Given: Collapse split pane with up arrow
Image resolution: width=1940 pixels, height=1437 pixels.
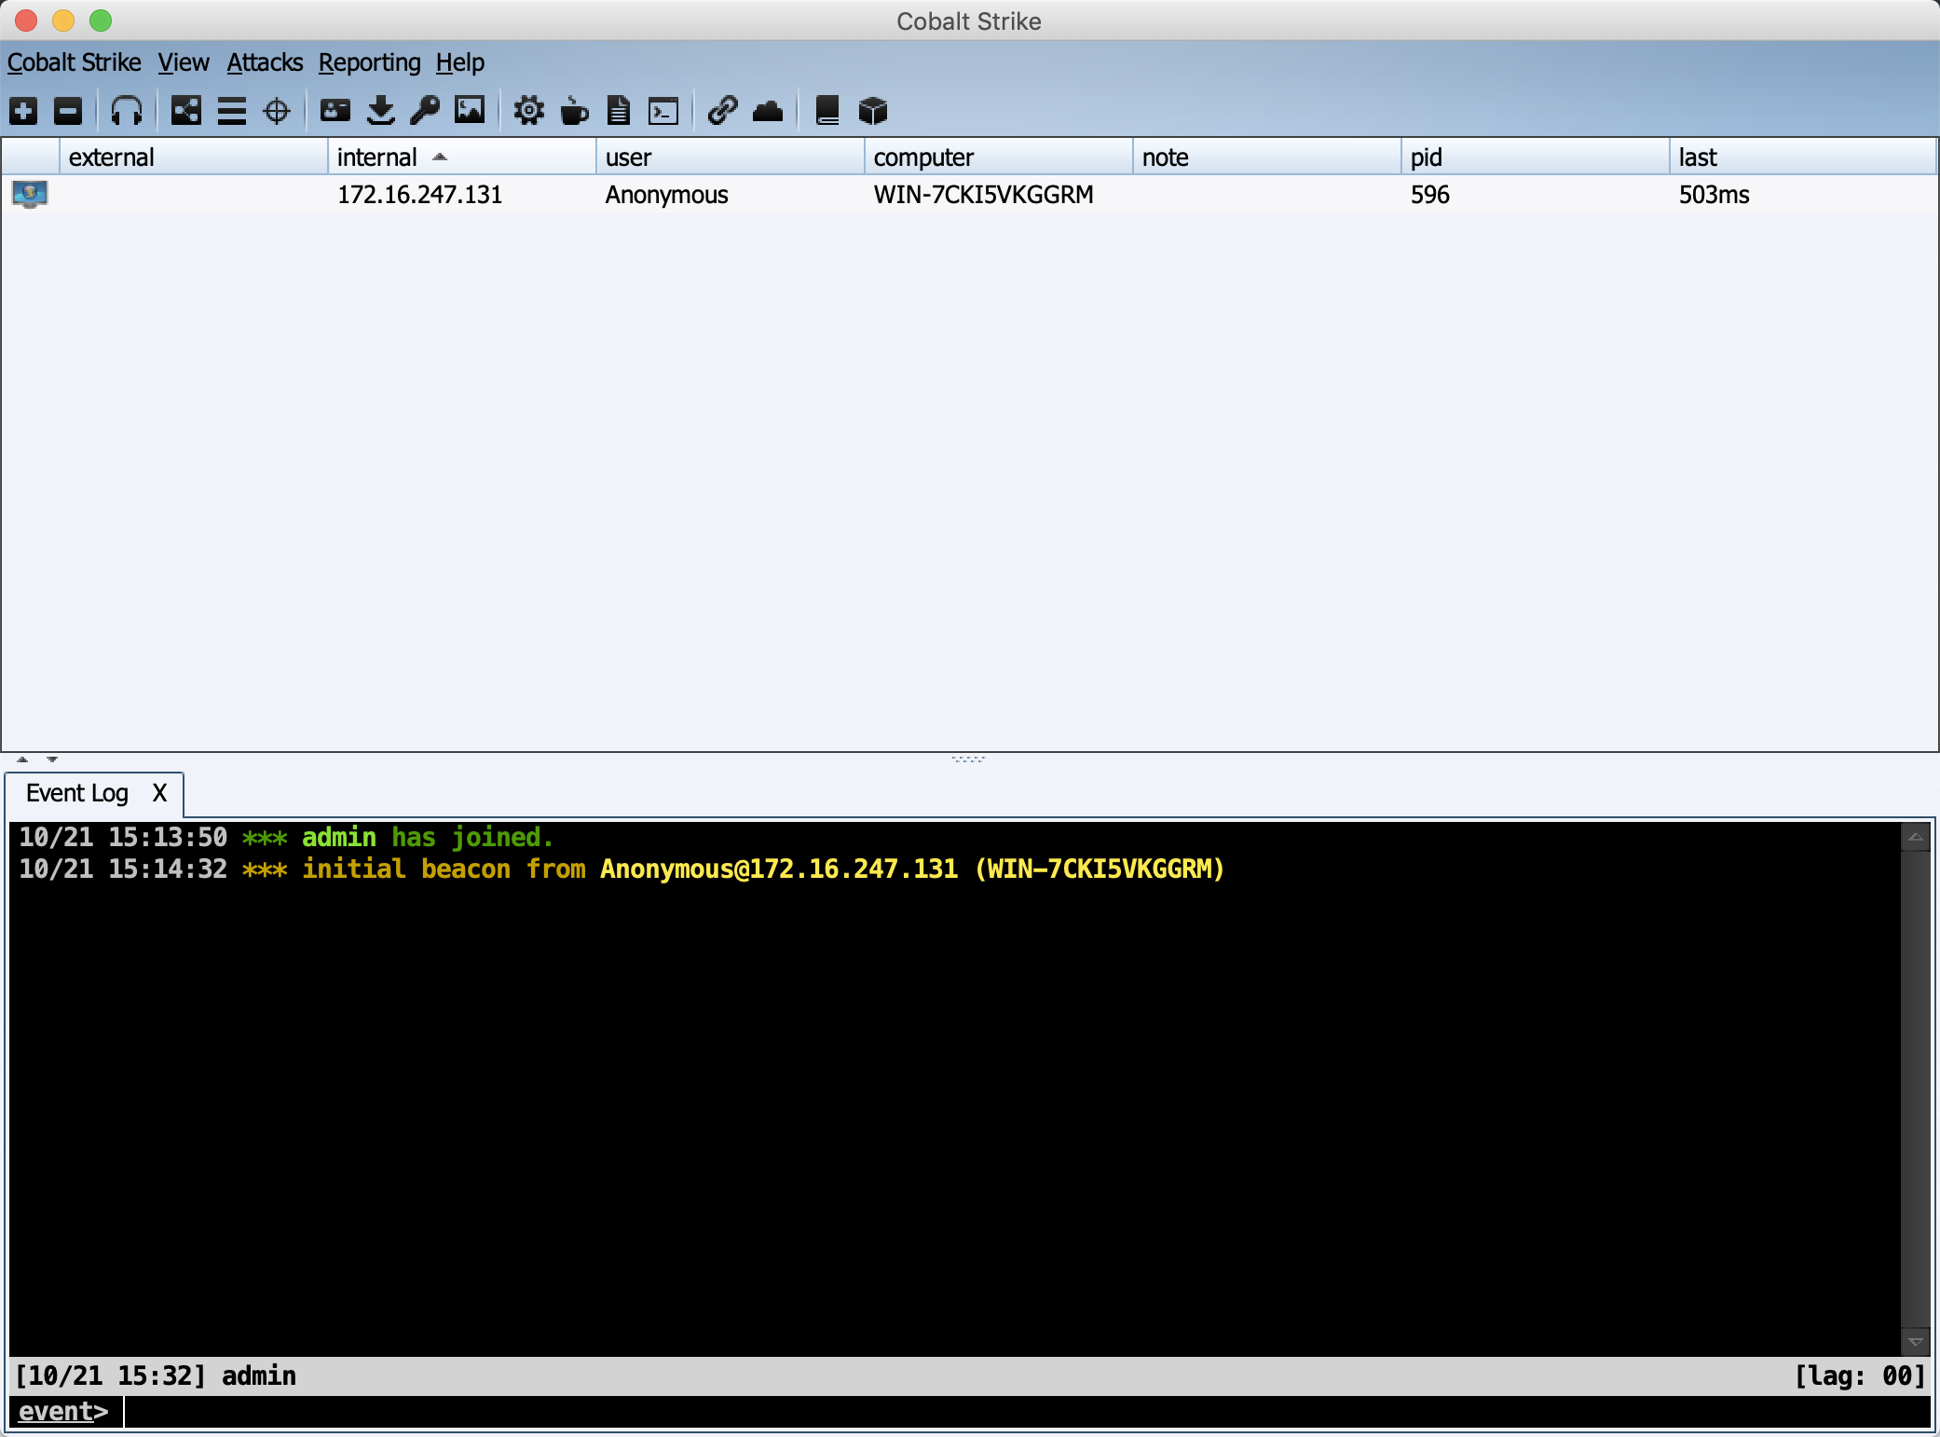Looking at the screenshot, I should click(22, 760).
